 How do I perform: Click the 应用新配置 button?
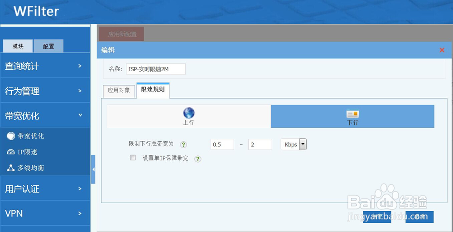(121, 34)
